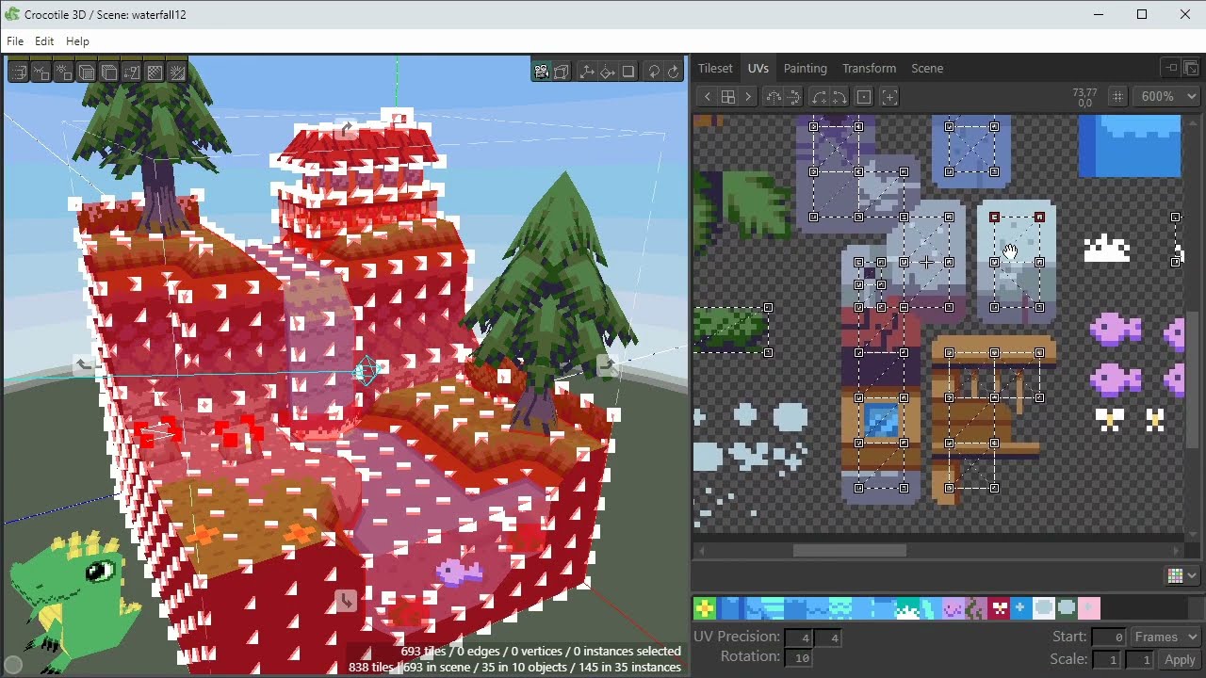
Task: Click the blue water tile at top right
Action: [x=1130, y=146]
